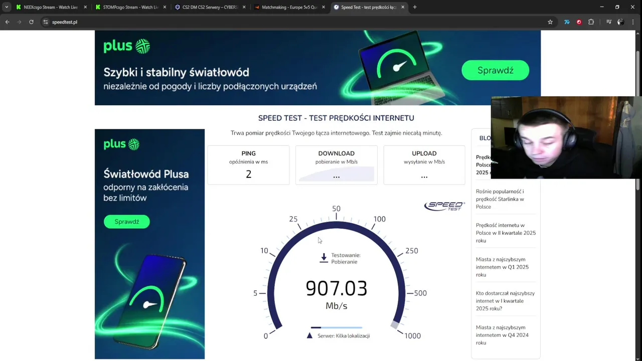Image resolution: width=642 pixels, height=361 pixels.
Task: Open cities with fastest internet Q4 2024
Action: click(x=502, y=335)
